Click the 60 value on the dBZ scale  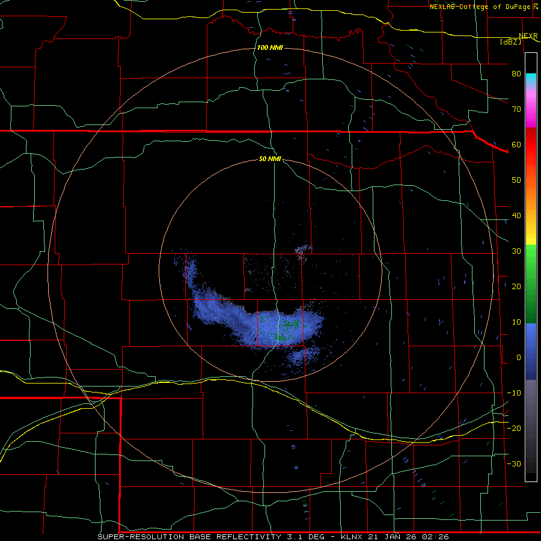pyautogui.click(x=516, y=145)
